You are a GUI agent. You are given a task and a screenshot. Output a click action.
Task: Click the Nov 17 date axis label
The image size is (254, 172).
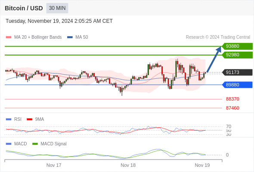[54, 165]
